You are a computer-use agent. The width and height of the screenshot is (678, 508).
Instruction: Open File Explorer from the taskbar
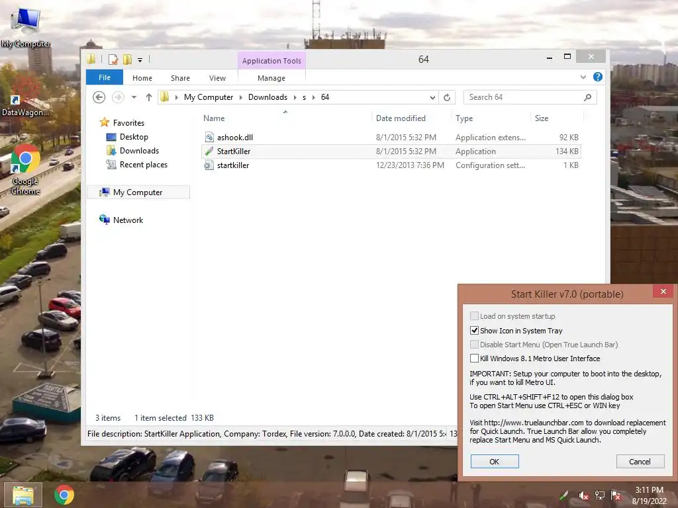pos(23,495)
